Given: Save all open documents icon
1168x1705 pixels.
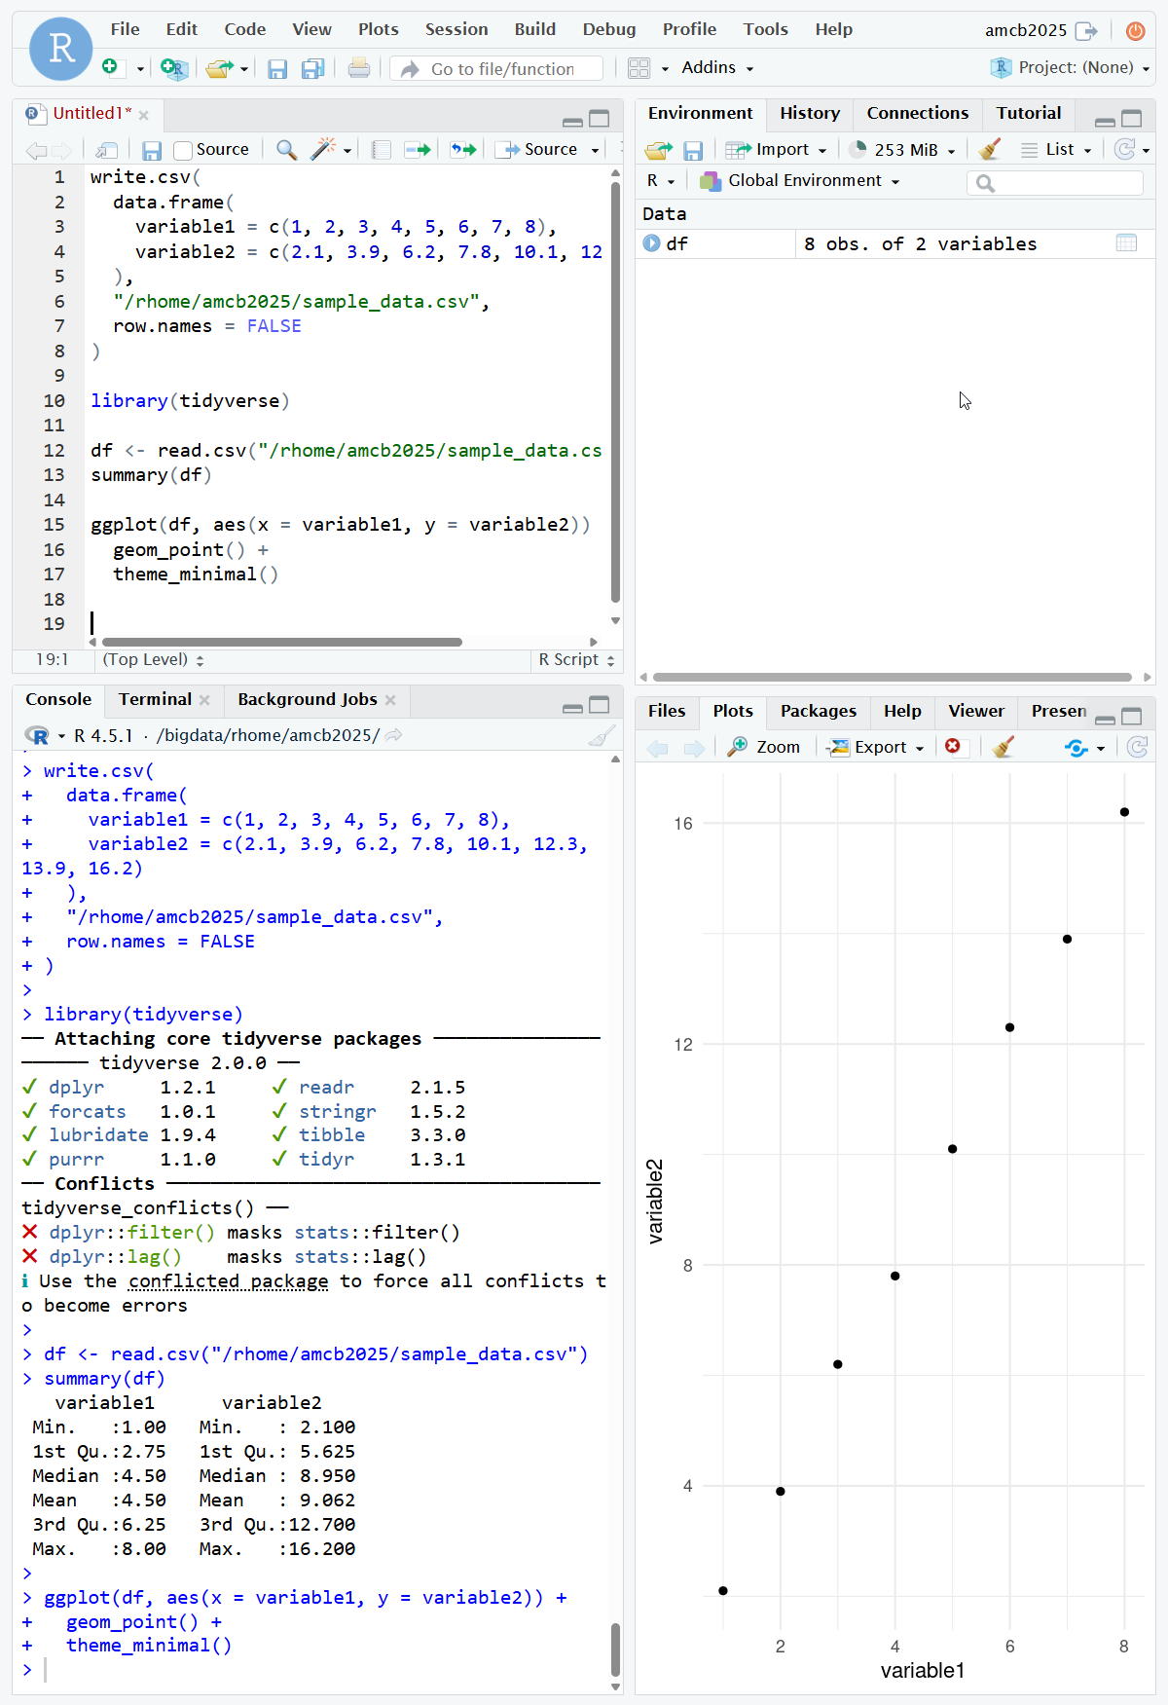Looking at the screenshot, I should click(x=312, y=68).
